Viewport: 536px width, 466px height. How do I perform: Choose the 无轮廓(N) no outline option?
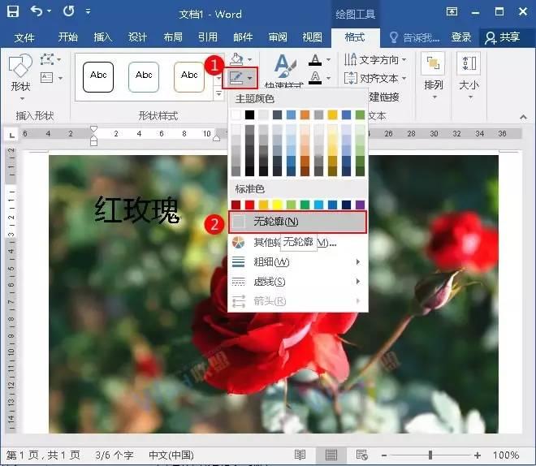298,222
